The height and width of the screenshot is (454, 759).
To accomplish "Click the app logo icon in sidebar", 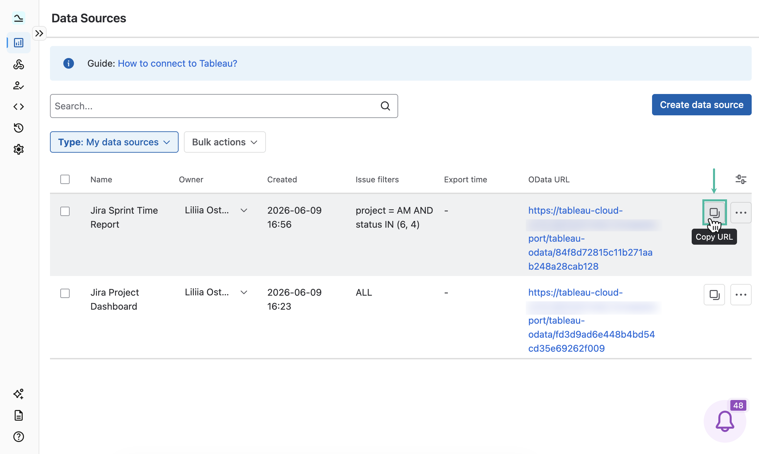I will coord(19,18).
